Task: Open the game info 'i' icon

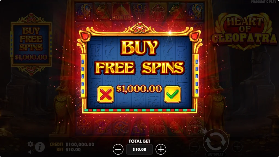Action: 40,147
